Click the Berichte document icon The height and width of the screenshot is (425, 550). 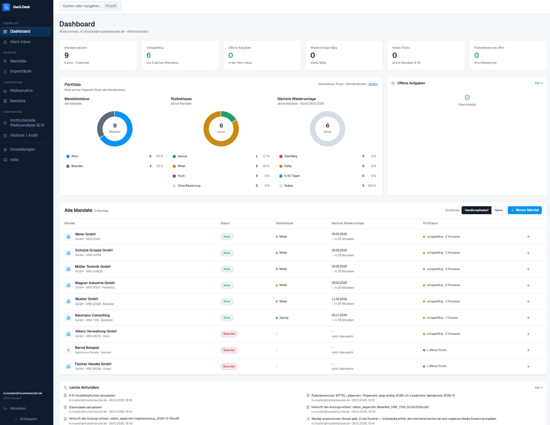5,101
